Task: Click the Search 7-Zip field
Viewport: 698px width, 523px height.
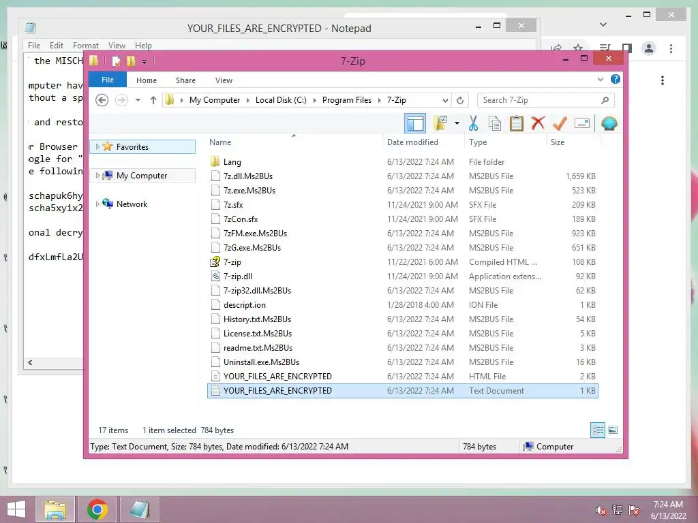Action: coord(546,100)
